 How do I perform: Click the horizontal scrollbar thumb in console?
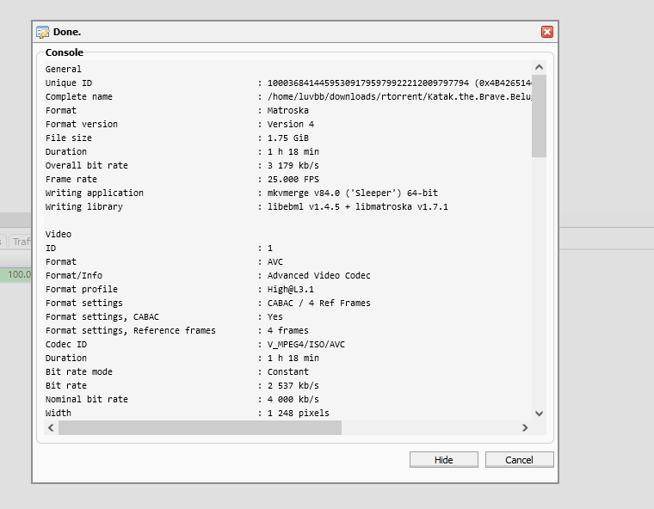click(200, 427)
